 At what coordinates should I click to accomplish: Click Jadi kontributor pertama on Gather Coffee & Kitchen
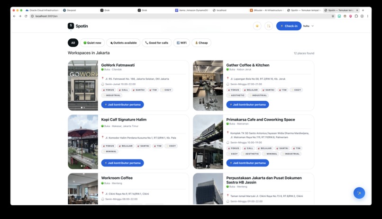point(247,105)
